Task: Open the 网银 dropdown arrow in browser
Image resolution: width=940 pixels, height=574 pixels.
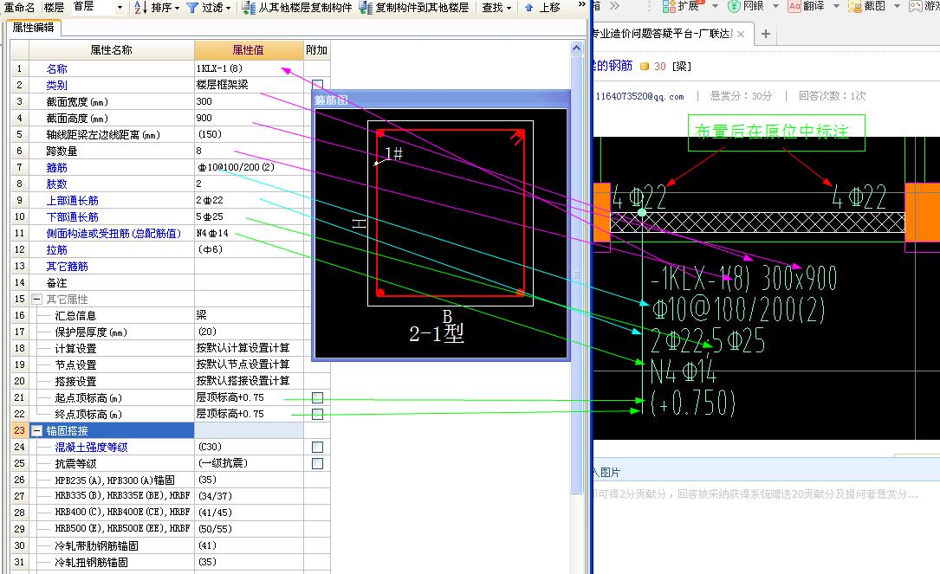Action: coord(775,7)
